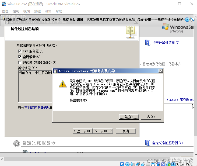Uncheck the 全局编录 checkbox
This screenshot has height=166, width=197.
[x=20, y=57]
